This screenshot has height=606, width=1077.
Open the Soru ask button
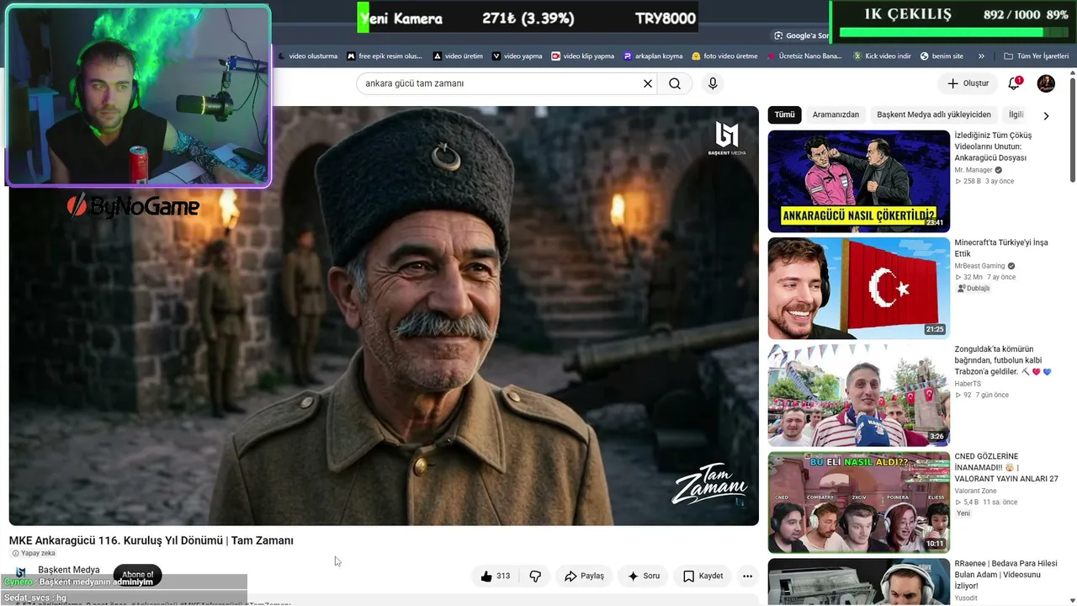point(644,577)
